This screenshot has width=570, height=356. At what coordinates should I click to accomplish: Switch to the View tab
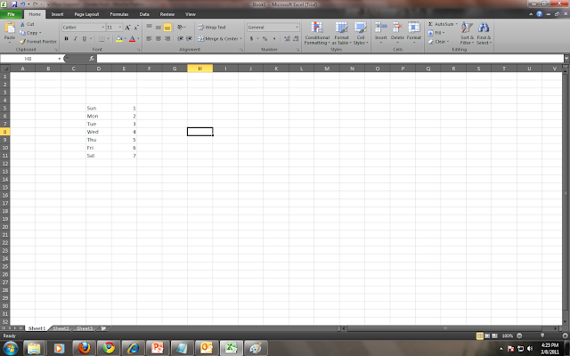coord(191,14)
